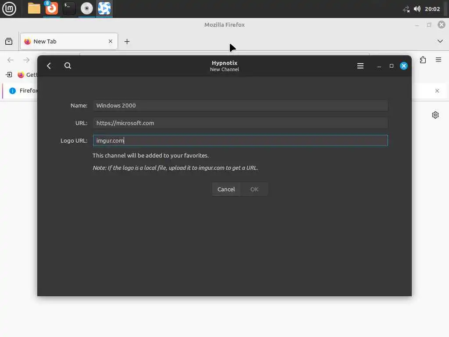Image resolution: width=449 pixels, height=337 pixels.
Task: Close the Mozilla Firefox window
Action: click(x=441, y=25)
